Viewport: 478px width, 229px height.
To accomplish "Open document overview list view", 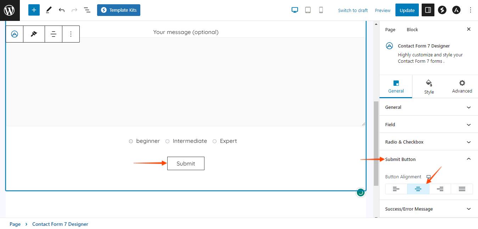I will [x=87, y=10].
